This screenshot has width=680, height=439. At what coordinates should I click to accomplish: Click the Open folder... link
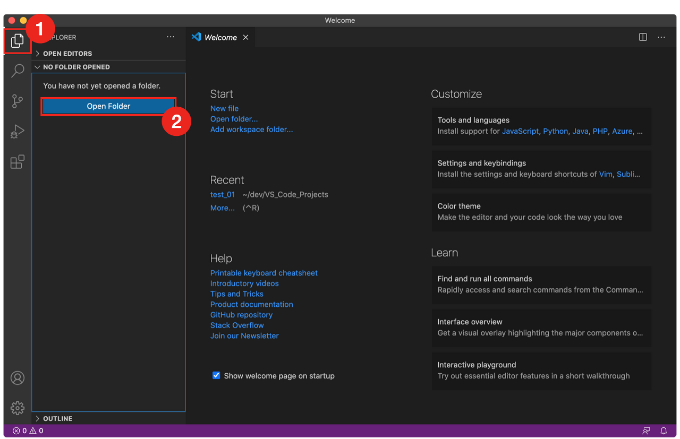[x=234, y=119]
